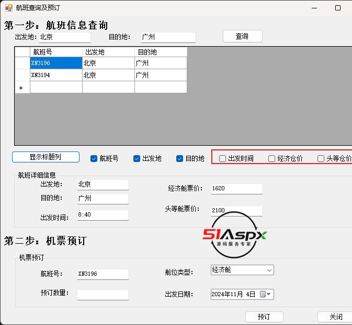
Task: Select flight XN3194 in the grid
Action: point(56,75)
